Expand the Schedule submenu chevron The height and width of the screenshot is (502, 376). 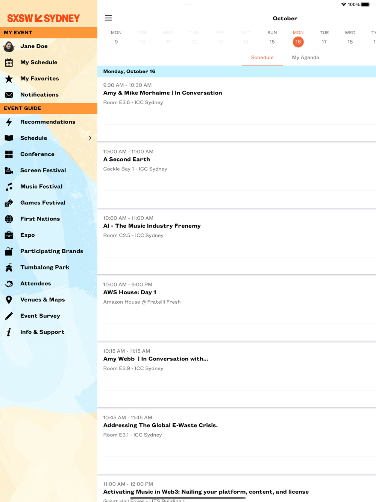pos(90,138)
